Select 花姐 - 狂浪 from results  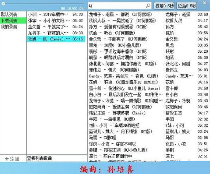coord(148,82)
